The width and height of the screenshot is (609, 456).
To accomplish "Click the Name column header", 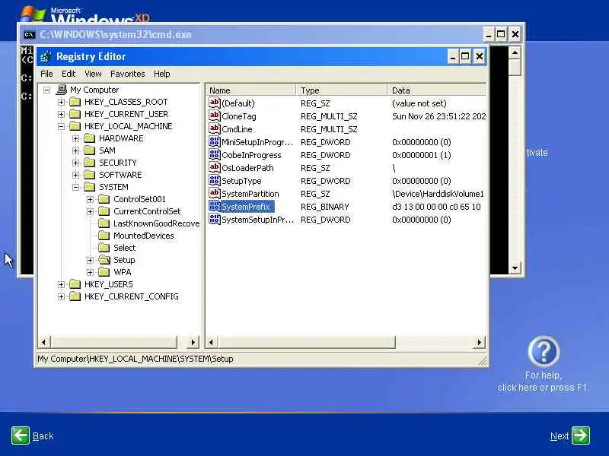I will click(250, 90).
